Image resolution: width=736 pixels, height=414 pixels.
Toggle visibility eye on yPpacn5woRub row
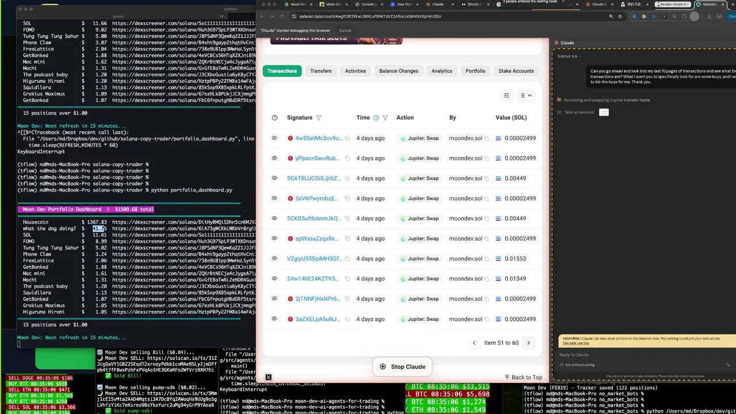point(274,158)
